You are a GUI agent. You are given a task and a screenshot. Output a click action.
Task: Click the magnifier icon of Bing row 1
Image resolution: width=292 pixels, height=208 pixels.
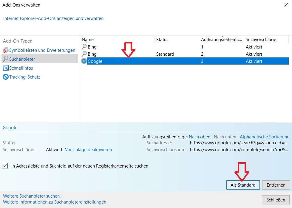point(84,47)
